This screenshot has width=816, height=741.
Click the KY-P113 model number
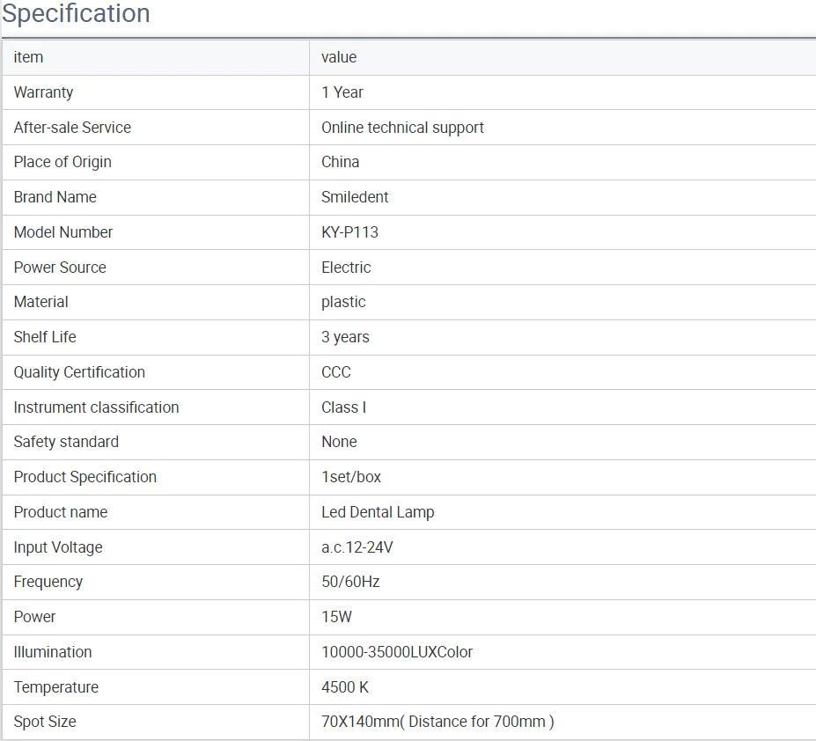(349, 232)
